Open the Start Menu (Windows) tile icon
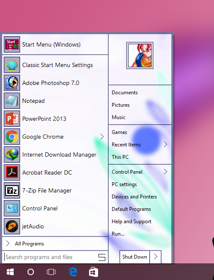Viewport: 214px width, 280px height. click(x=12, y=44)
